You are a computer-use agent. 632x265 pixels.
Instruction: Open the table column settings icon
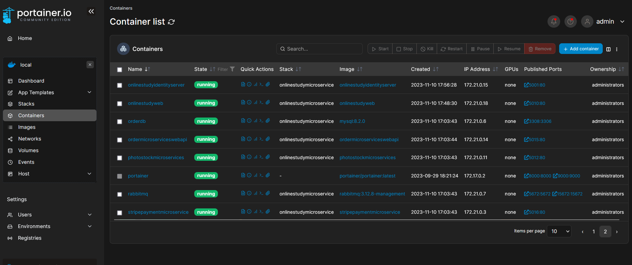point(608,49)
